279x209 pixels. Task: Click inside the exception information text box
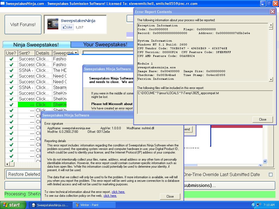(202, 52)
